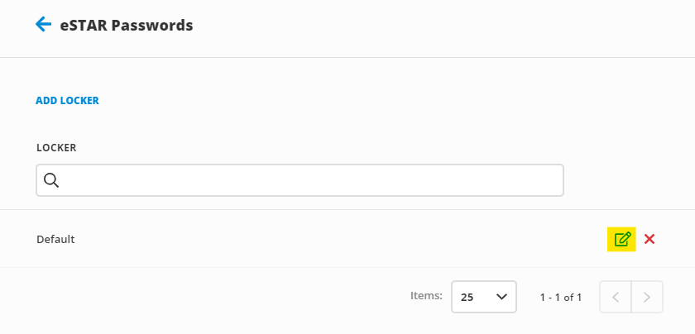Viewport: 695px width, 334px height.
Task: Click the Items: label near pagination
Action: click(426, 295)
